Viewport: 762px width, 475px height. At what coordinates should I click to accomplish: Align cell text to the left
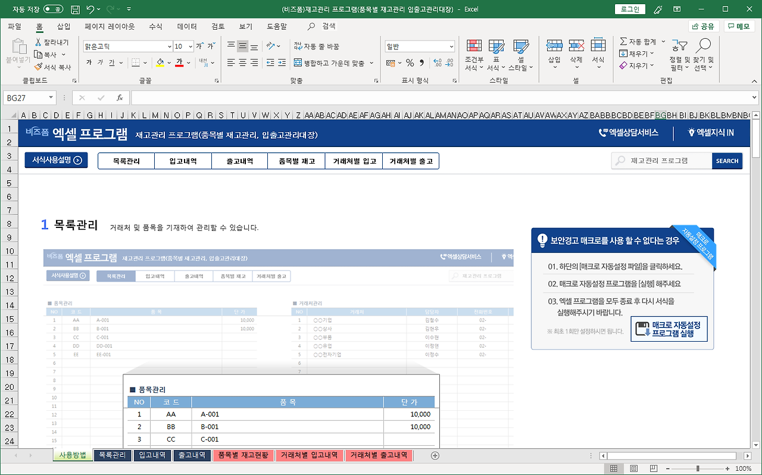pyautogui.click(x=231, y=62)
